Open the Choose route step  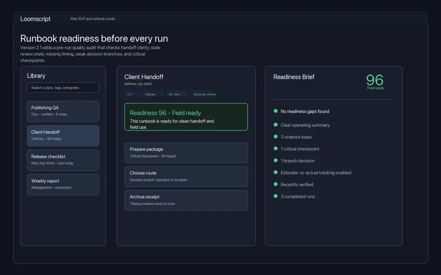(x=186, y=177)
